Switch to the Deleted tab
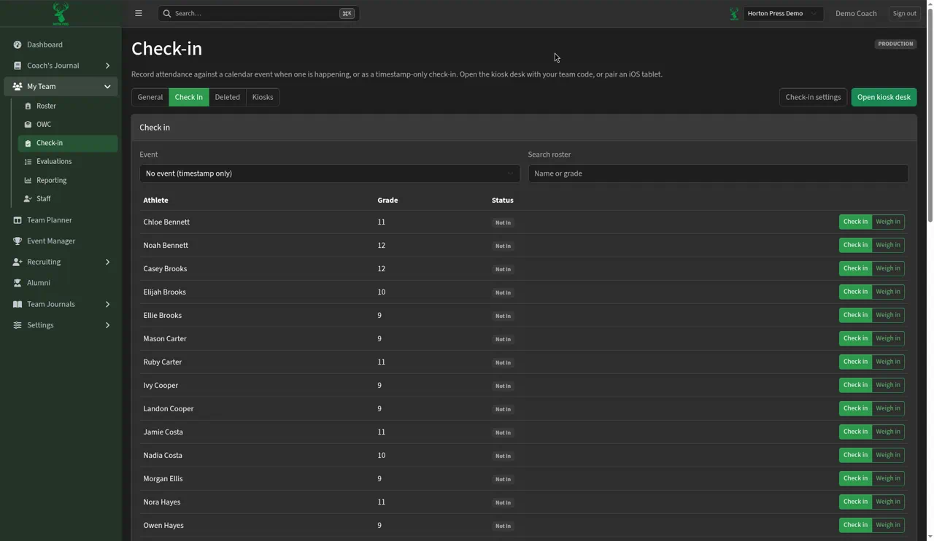Image resolution: width=934 pixels, height=541 pixels. (227, 97)
